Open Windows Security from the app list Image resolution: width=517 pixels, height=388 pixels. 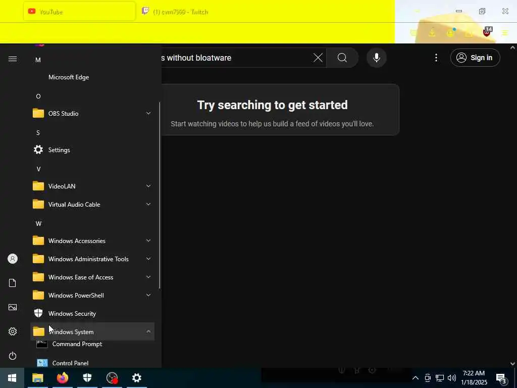[92, 313]
